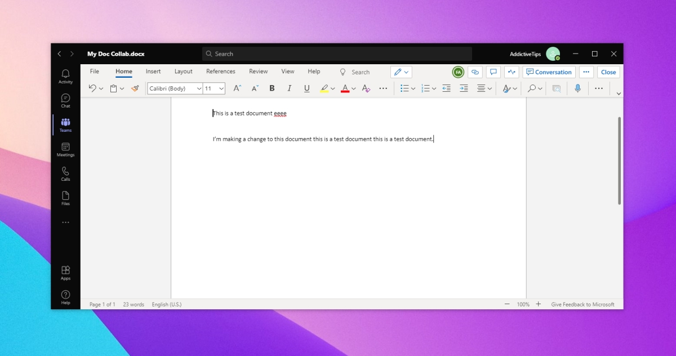676x356 pixels.
Task: Decrease paragraph indent
Action: click(x=446, y=88)
